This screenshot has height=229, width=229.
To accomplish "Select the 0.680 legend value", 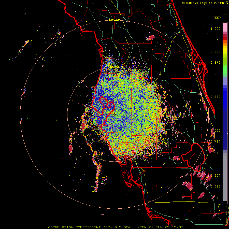I will coord(216,96).
